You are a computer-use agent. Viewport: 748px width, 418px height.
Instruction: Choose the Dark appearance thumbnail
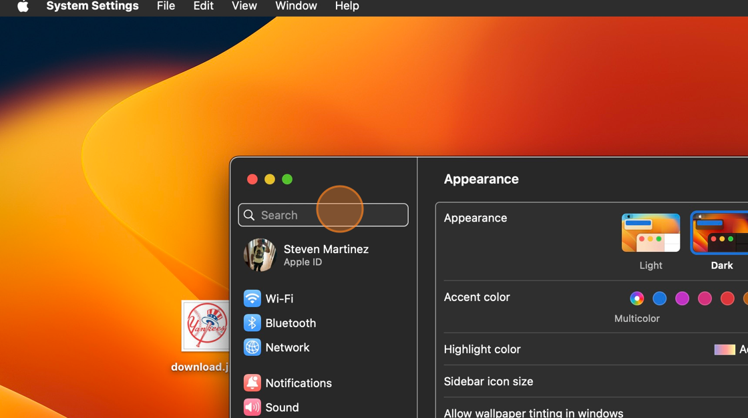(x=720, y=233)
